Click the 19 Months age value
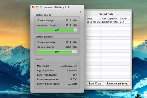This screenshot has height=98, width=147. [71, 71]
